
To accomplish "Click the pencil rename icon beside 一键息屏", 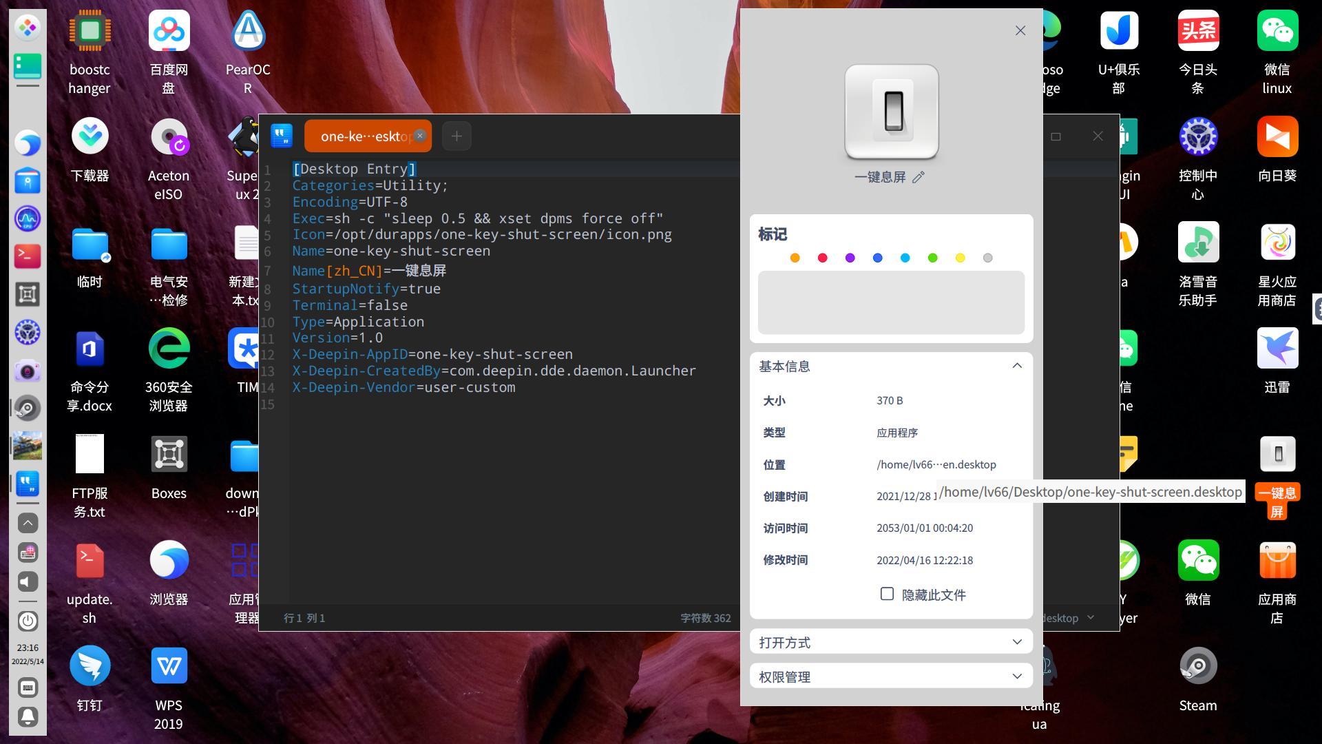I will pyautogui.click(x=918, y=178).
